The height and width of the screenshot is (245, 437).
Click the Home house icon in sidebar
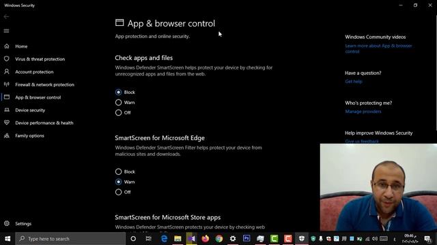tap(7, 46)
